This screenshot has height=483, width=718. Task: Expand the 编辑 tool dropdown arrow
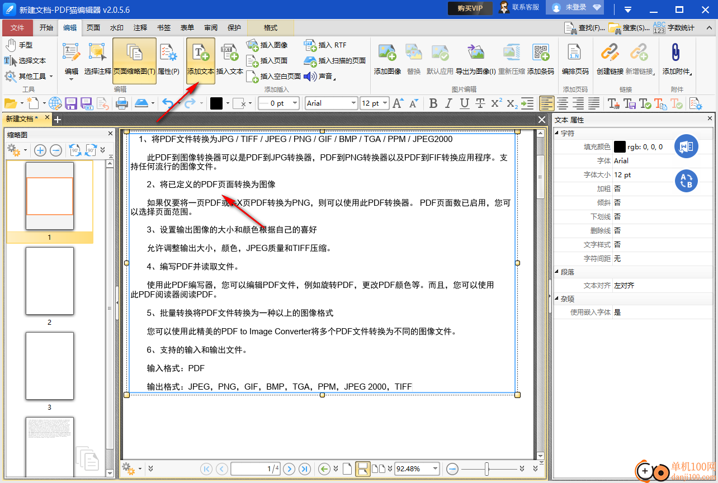(x=71, y=79)
